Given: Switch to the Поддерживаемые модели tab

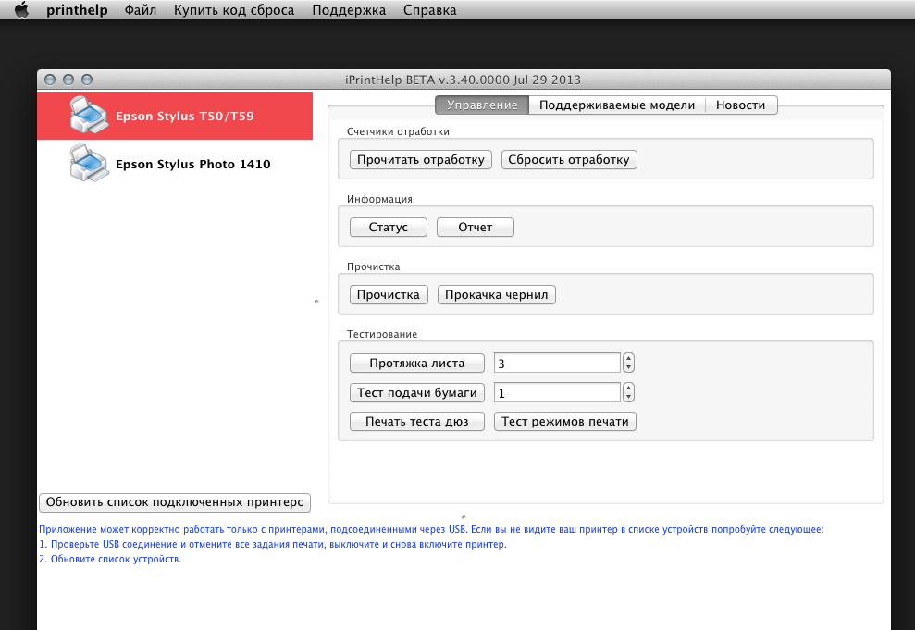Looking at the screenshot, I should [617, 105].
